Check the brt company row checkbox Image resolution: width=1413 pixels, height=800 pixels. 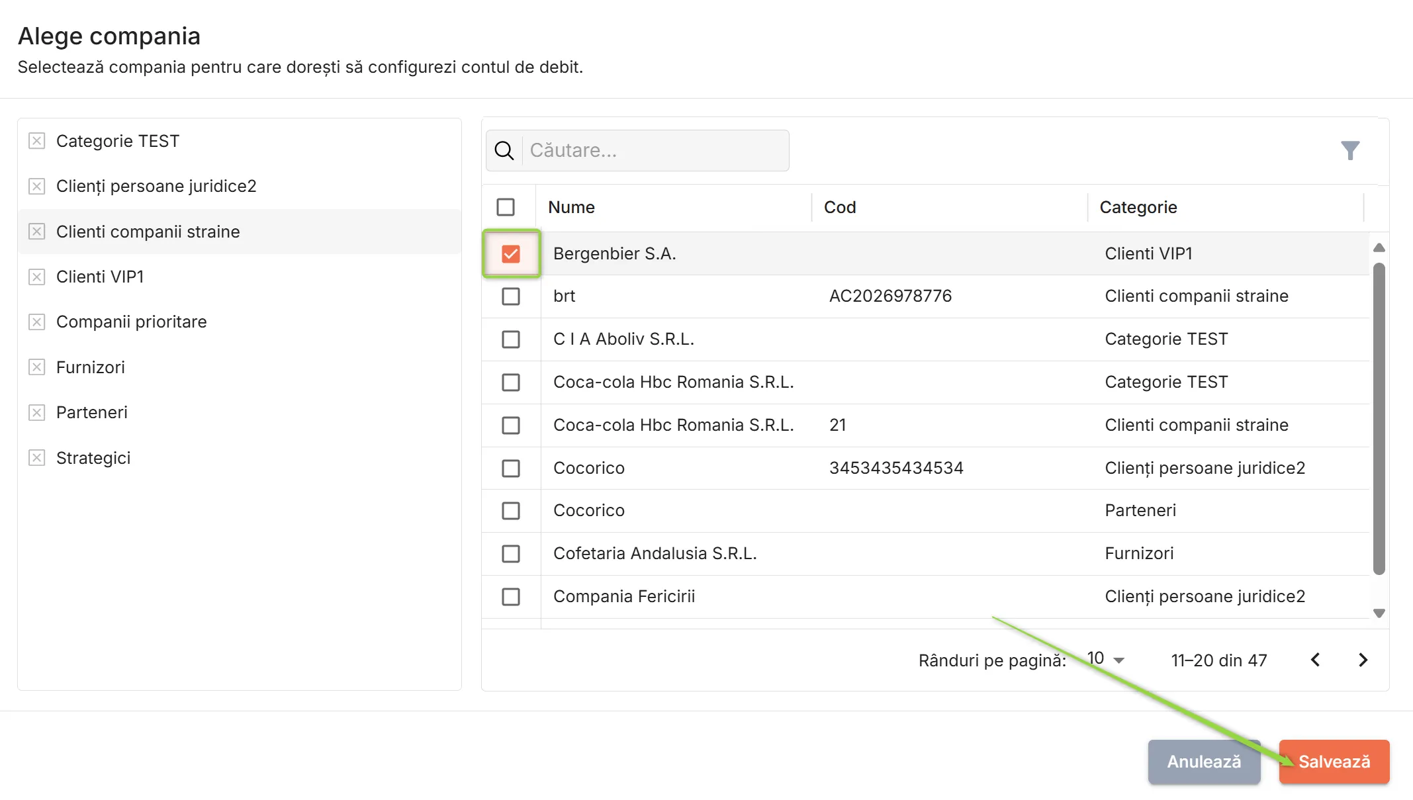(x=511, y=296)
